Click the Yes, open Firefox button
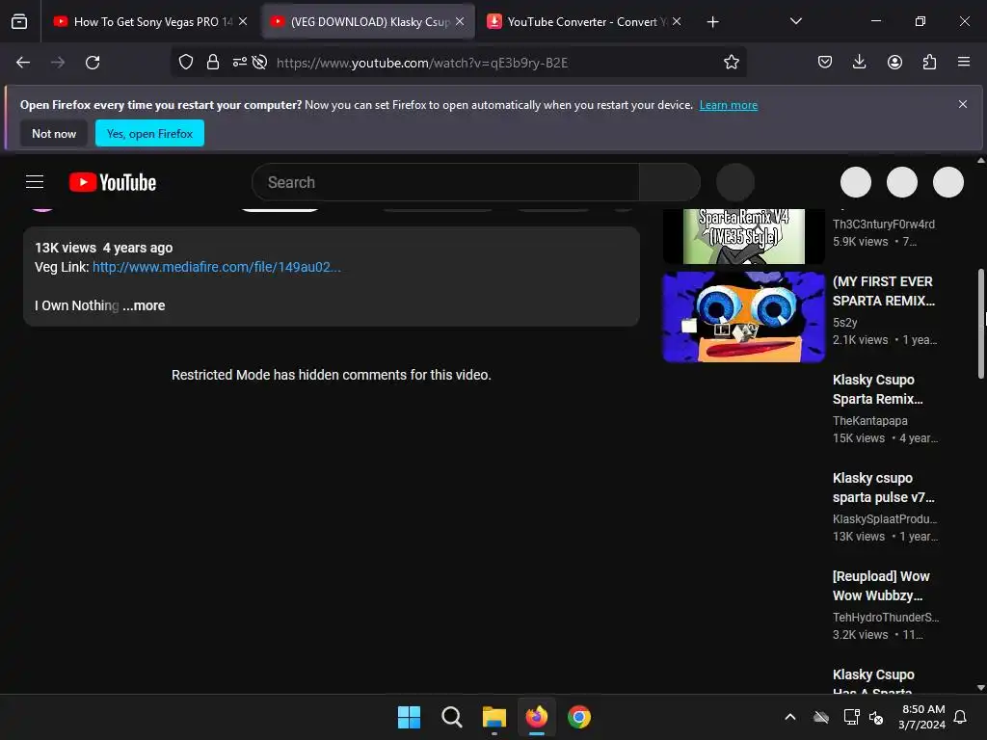Image resolution: width=987 pixels, height=740 pixels. [x=149, y=133]
